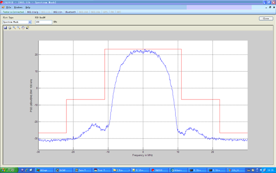Select the greyed 802.16e tab
The width and height of the screenshot is (276, 173).
pos(95,12)
